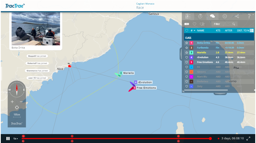256x143 pixels.
Task: Open the help question mark icon
Action: (249, 16)
